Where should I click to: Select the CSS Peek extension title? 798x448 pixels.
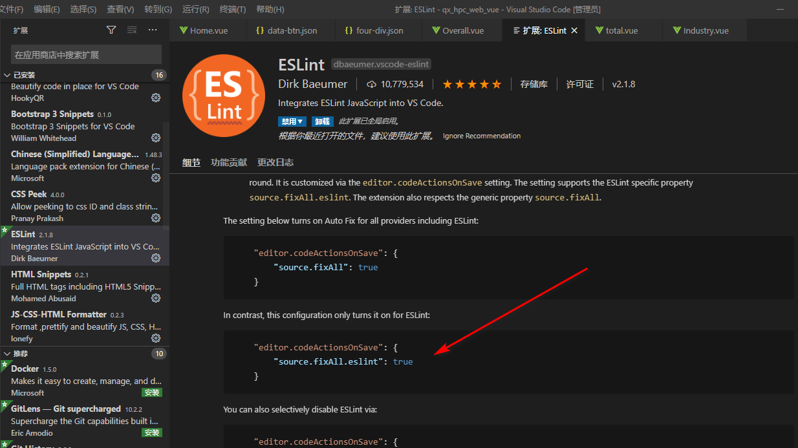coord(29,194)
